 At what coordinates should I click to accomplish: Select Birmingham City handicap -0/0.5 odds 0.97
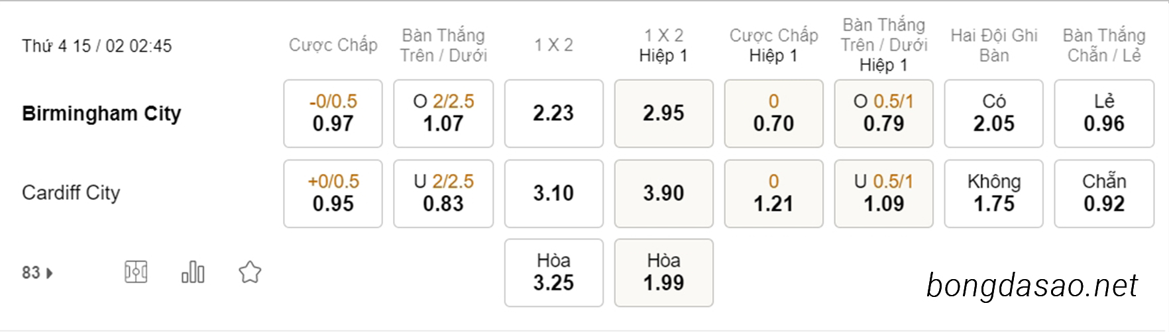click(x=333, y=114)
